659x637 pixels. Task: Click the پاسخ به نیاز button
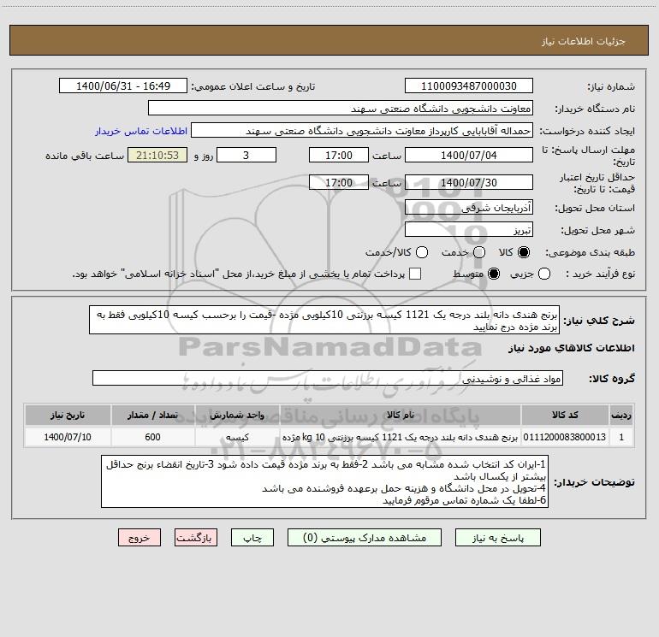pos(497,538)
